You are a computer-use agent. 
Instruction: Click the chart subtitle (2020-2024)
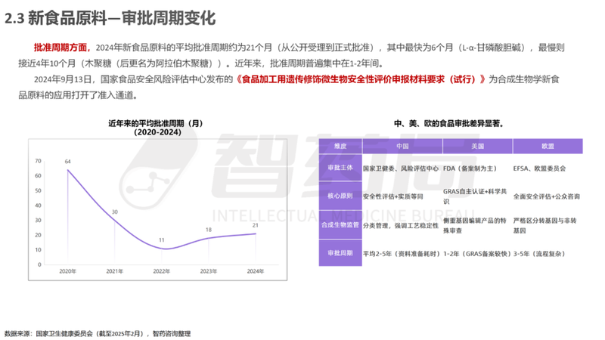click(157, 132)
